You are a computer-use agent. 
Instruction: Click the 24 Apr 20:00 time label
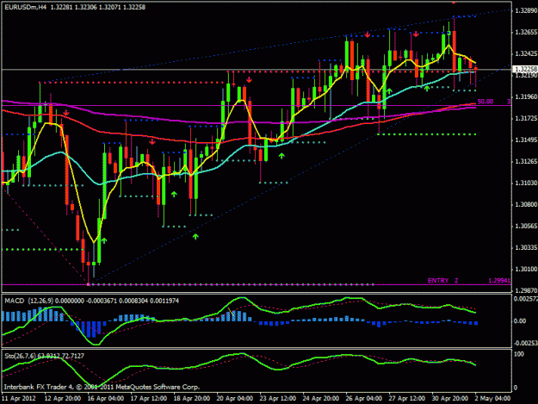coord(321,399)
